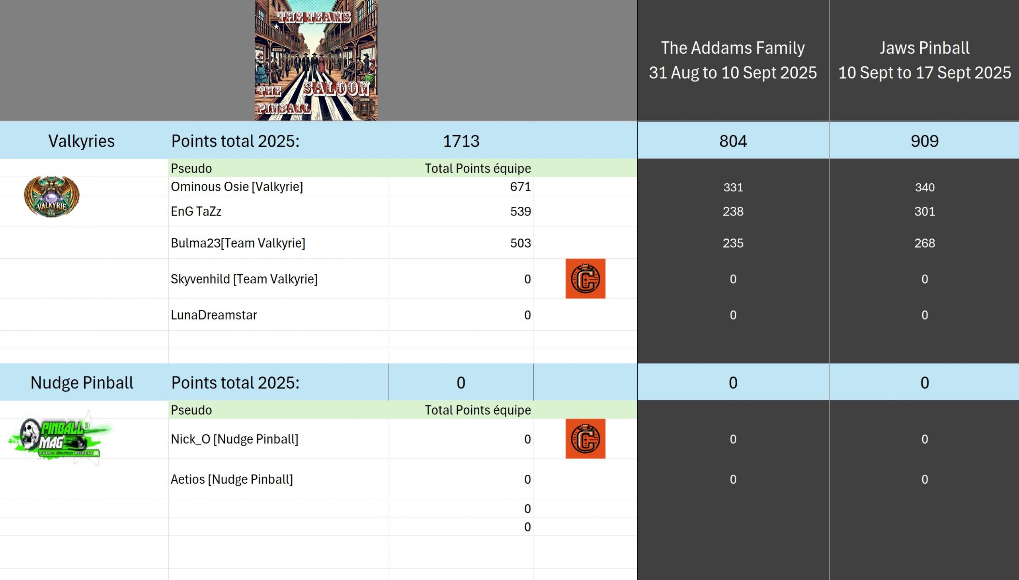This screenshot has height=580, width=1019.
Task: Click the Pseudo header under Valkyries
Action: (191, 169)
